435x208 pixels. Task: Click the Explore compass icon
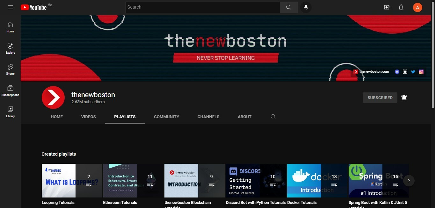[x=10, y=46]
